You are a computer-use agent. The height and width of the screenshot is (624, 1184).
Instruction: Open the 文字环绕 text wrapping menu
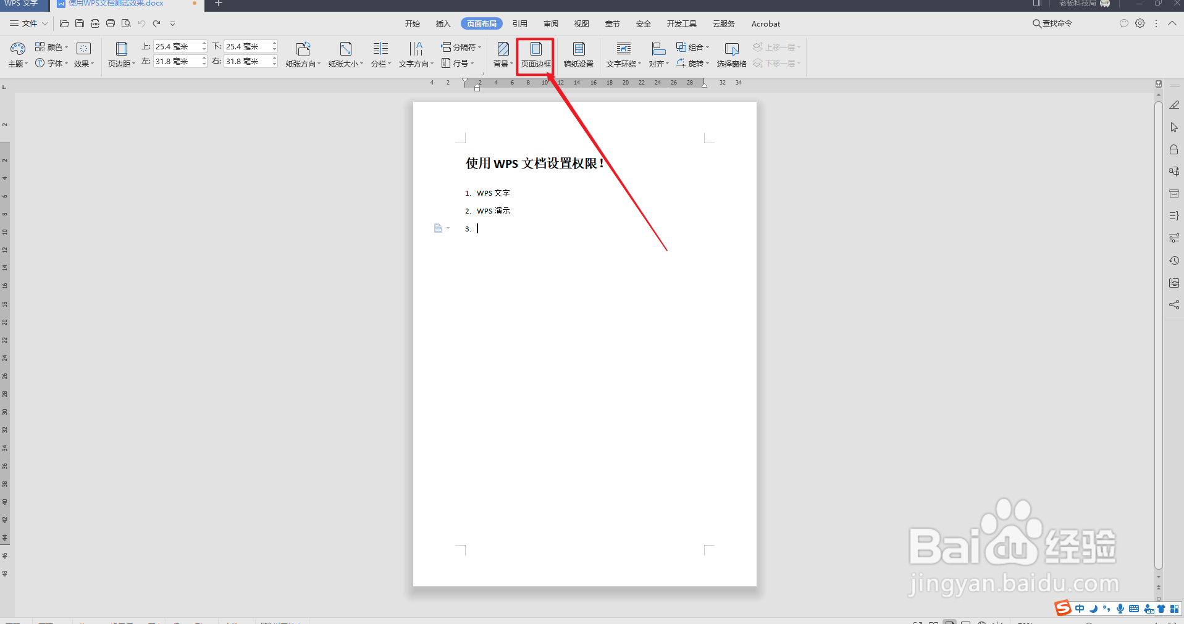click(x=624, y=55)
